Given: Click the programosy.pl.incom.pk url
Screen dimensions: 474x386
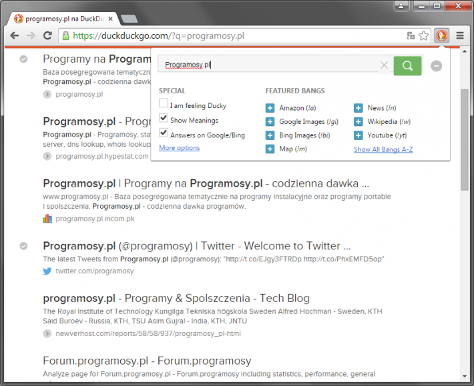Looking at the screenshot, I should (95, 219).
